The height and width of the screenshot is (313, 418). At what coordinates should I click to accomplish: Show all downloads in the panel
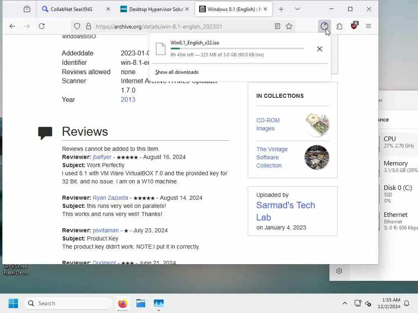click(177, 72)
